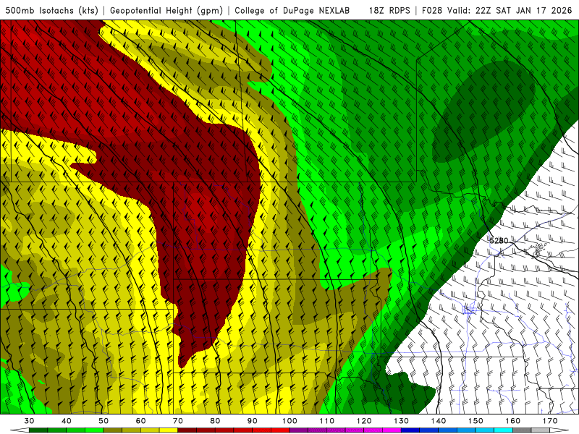This screenshot has width=579, height=434.
Task: Click the '160' label on the color scale
Action: click(x=513, y=421)
